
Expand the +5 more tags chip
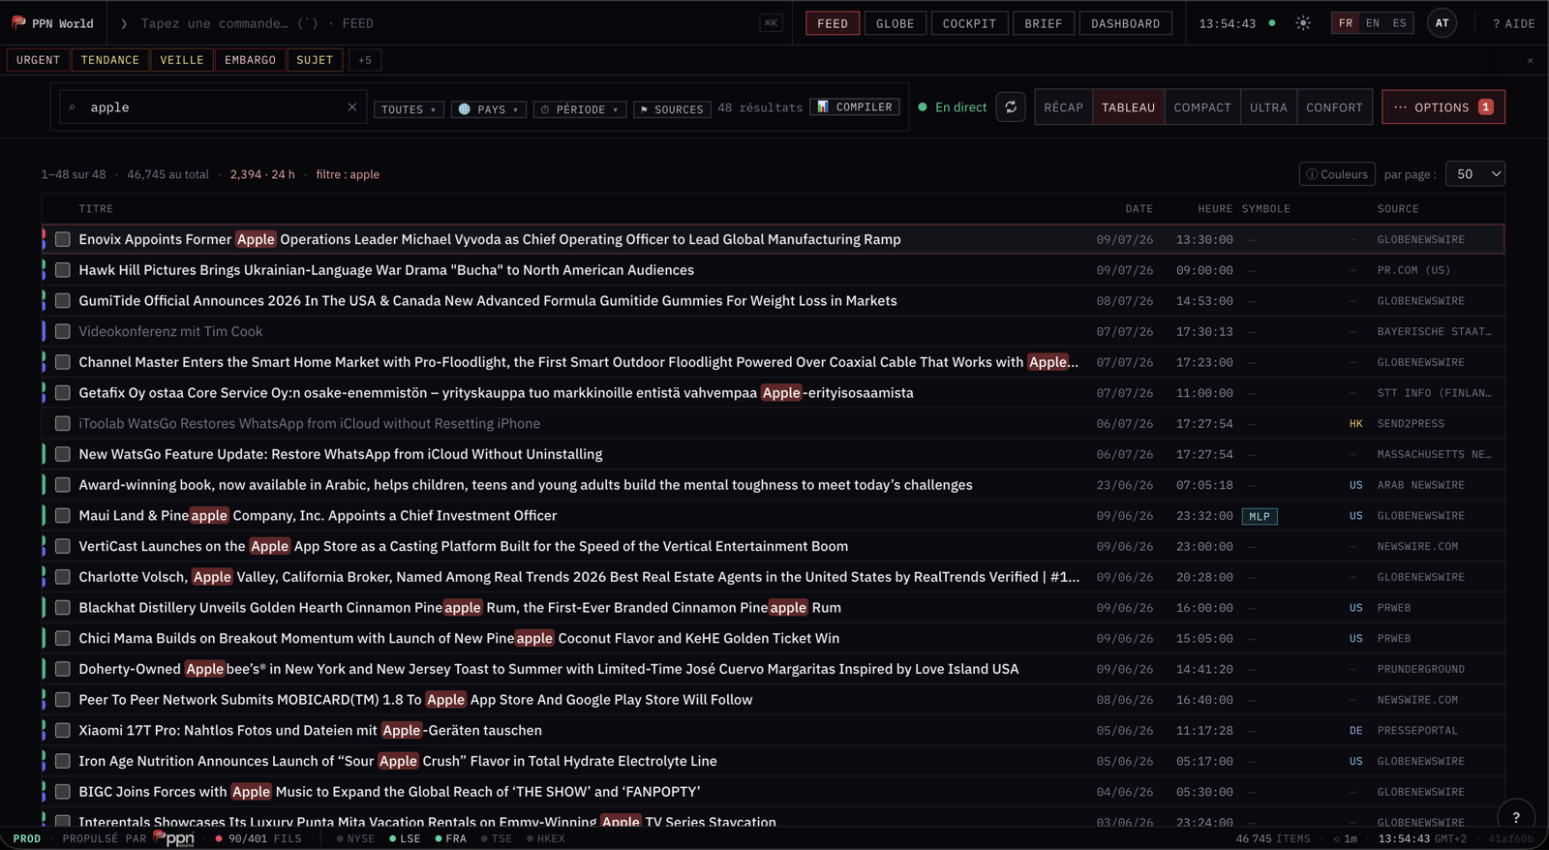click(x=365, y=60)
